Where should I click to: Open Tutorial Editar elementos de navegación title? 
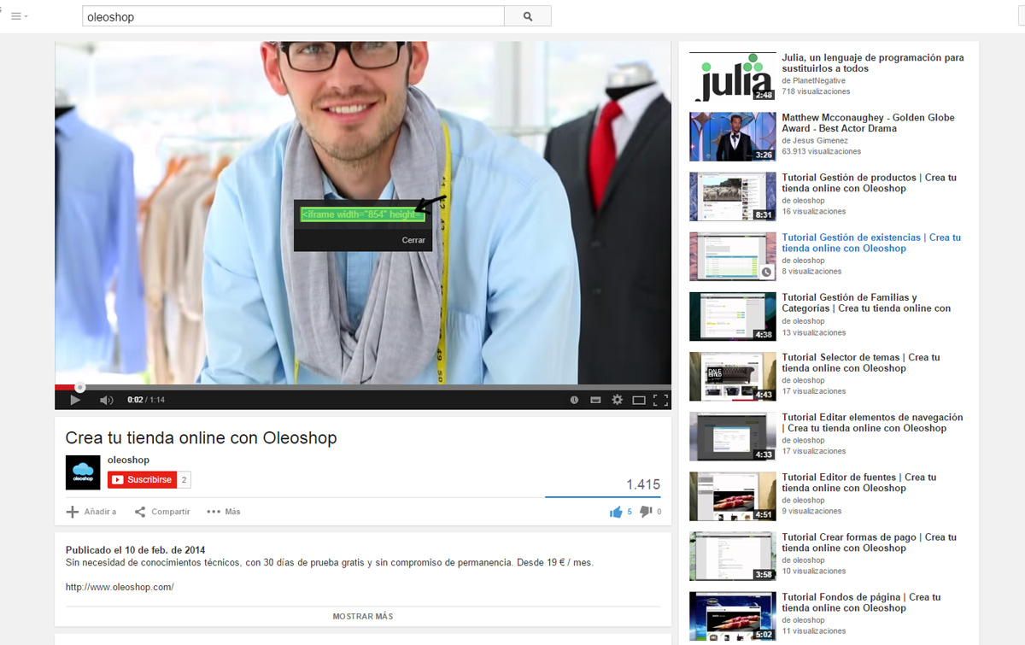[872, 423]
